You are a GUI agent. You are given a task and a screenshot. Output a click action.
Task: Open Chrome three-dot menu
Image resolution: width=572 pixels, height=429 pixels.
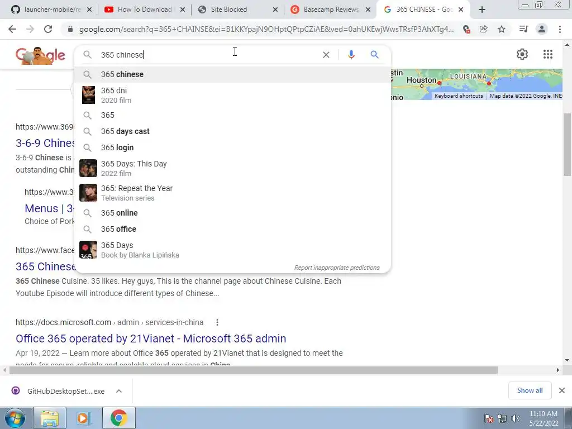click(560, 29)
